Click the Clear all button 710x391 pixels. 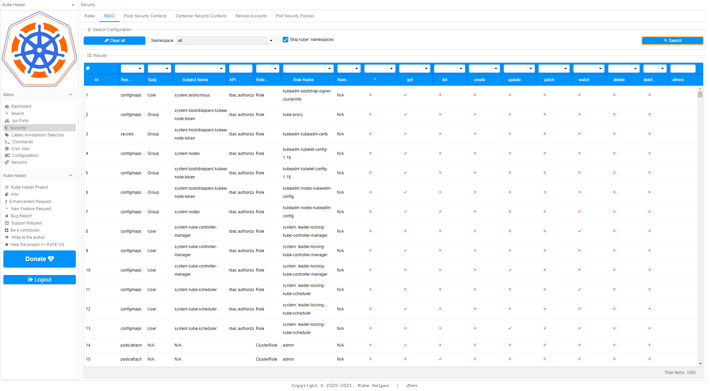coord(114,41)
